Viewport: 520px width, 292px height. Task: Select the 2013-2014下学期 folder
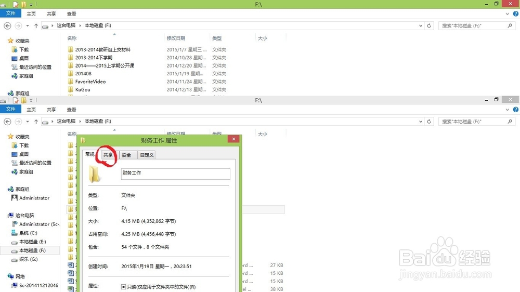pyautogui.click(x=94, y=57)
